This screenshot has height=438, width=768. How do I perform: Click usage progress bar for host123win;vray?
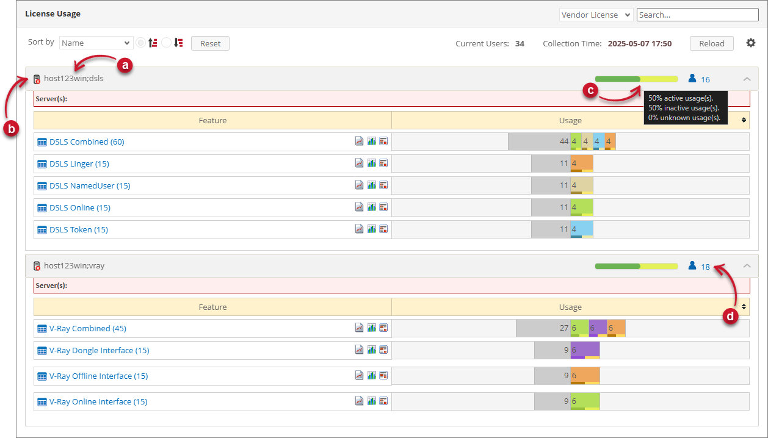click(636, 266)
